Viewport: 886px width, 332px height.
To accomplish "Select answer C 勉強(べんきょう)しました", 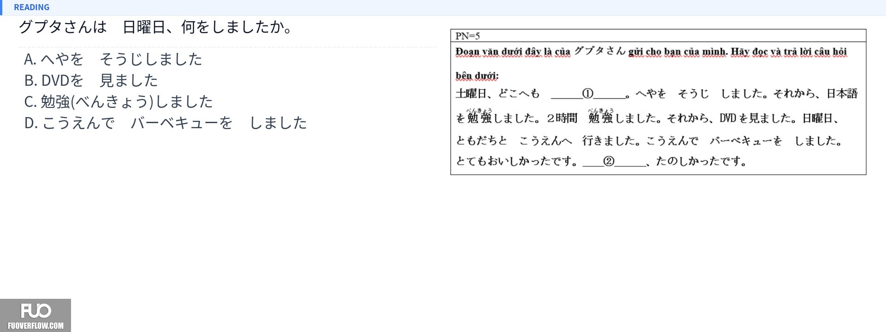I will click(119, 101).
